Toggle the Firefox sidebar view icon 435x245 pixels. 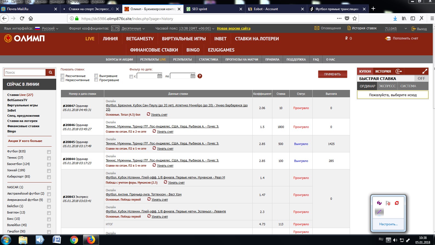click(x=413, y=18)
